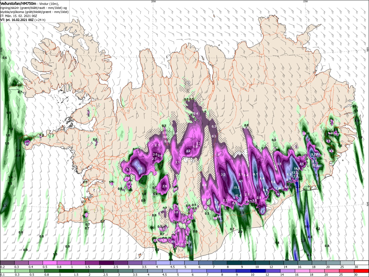The width and height of the screenshot is (369, 277).
Task: Select the 14.9 precipitation value on the map
Action: [x=297, y=169]
